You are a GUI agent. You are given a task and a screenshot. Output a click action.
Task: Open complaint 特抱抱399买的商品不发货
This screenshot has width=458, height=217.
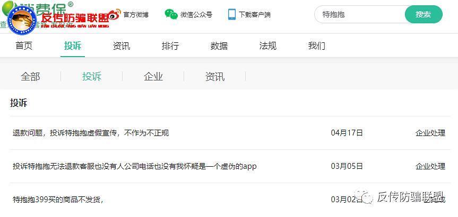click(58, 200)
